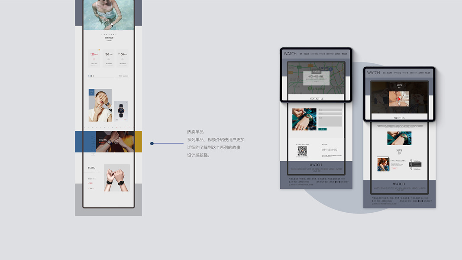Click the line reading 设计感较强。
The image size is (462, 260).
(199, 155)
